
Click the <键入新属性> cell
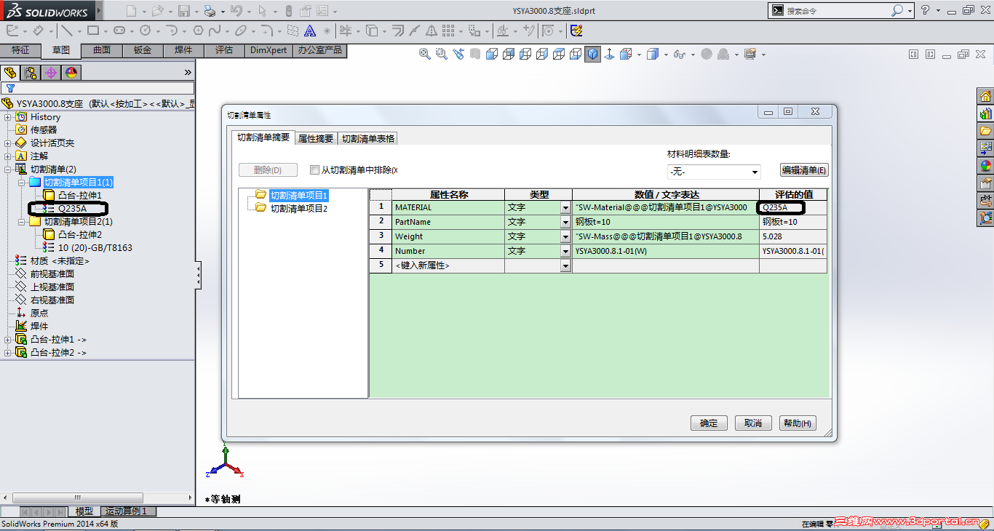(448, 265)
